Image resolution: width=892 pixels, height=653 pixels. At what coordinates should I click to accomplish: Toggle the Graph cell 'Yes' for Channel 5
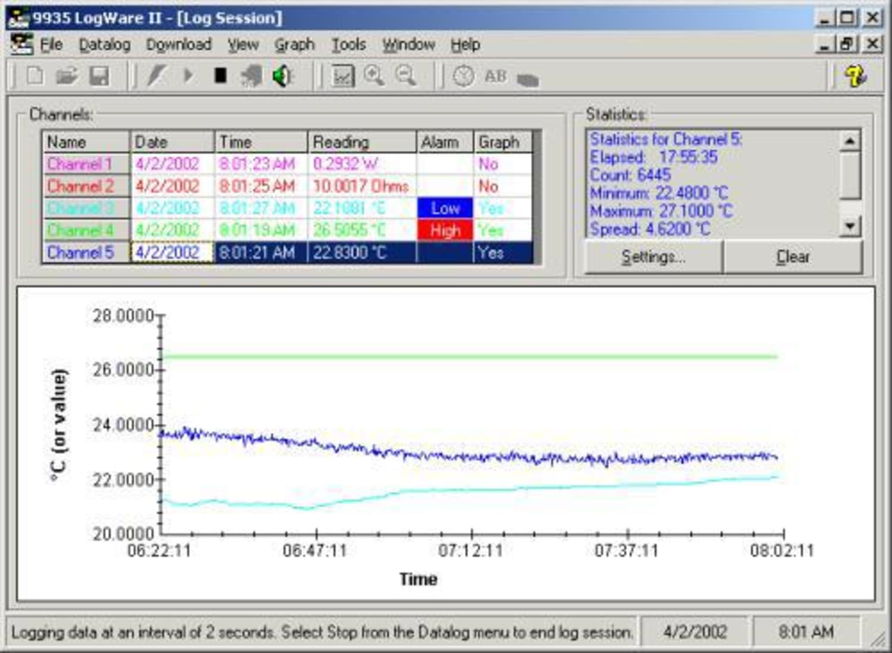point(503,253)
